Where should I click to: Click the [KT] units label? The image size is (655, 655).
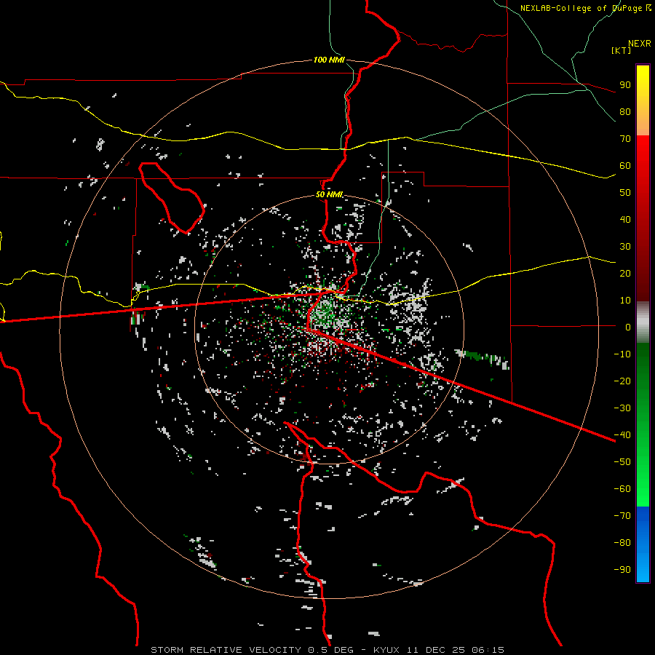point(621,50)
